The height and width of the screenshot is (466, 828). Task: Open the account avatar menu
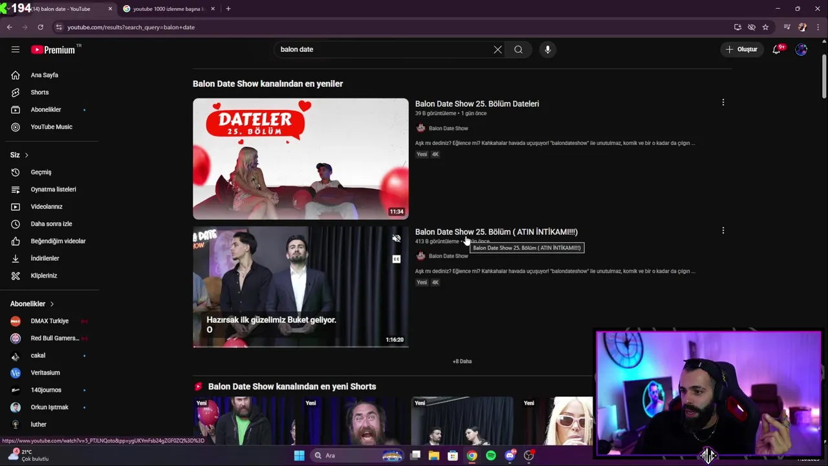coord(801,49)
